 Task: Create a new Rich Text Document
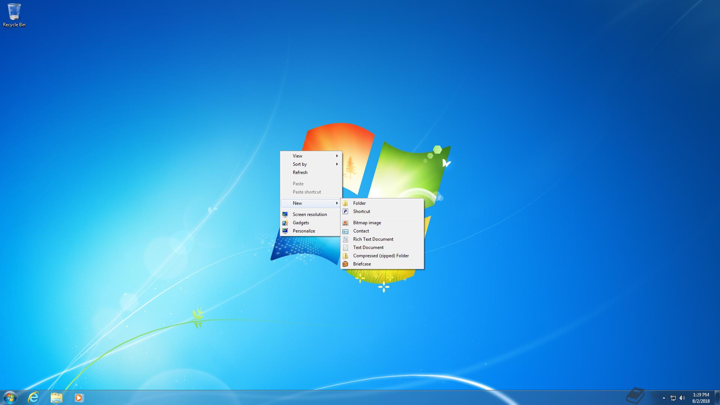[x=382, y=239]
